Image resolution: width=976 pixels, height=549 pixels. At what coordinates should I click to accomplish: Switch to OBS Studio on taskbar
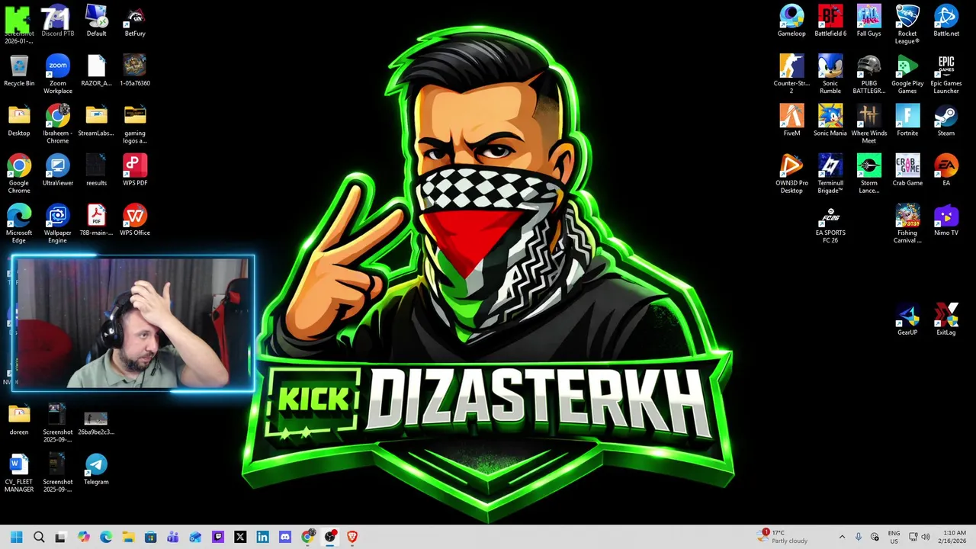pyautogui.click(x=329, y=537)
